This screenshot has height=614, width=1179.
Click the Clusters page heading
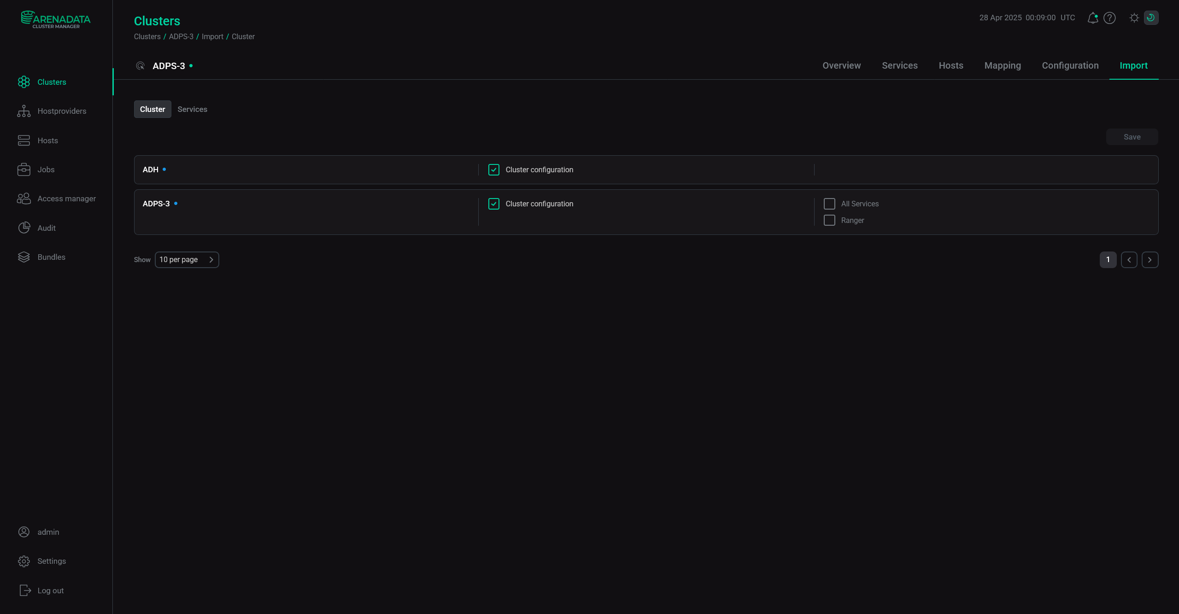click(x=157, y=21)
